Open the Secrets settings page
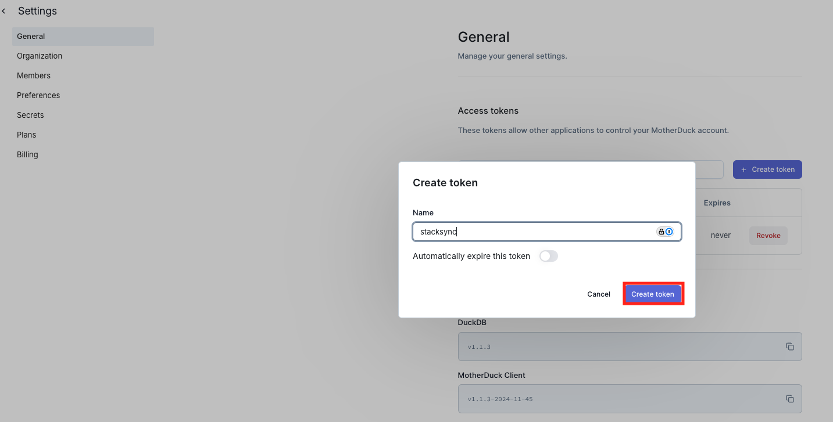 pos(30,115)
